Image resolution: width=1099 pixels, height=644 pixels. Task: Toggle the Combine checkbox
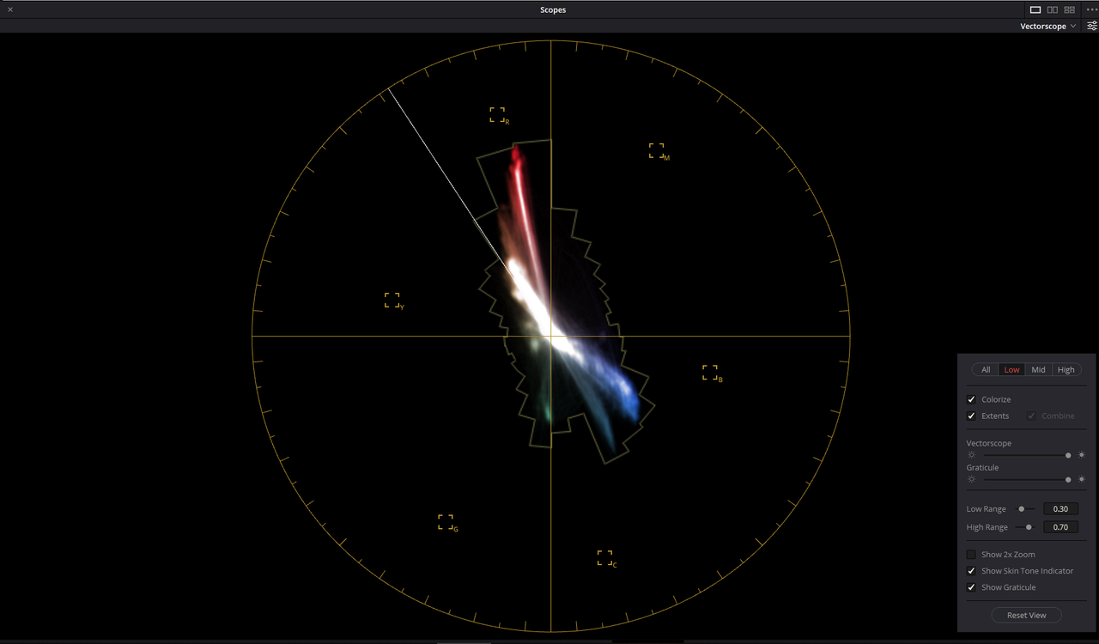1031,416
